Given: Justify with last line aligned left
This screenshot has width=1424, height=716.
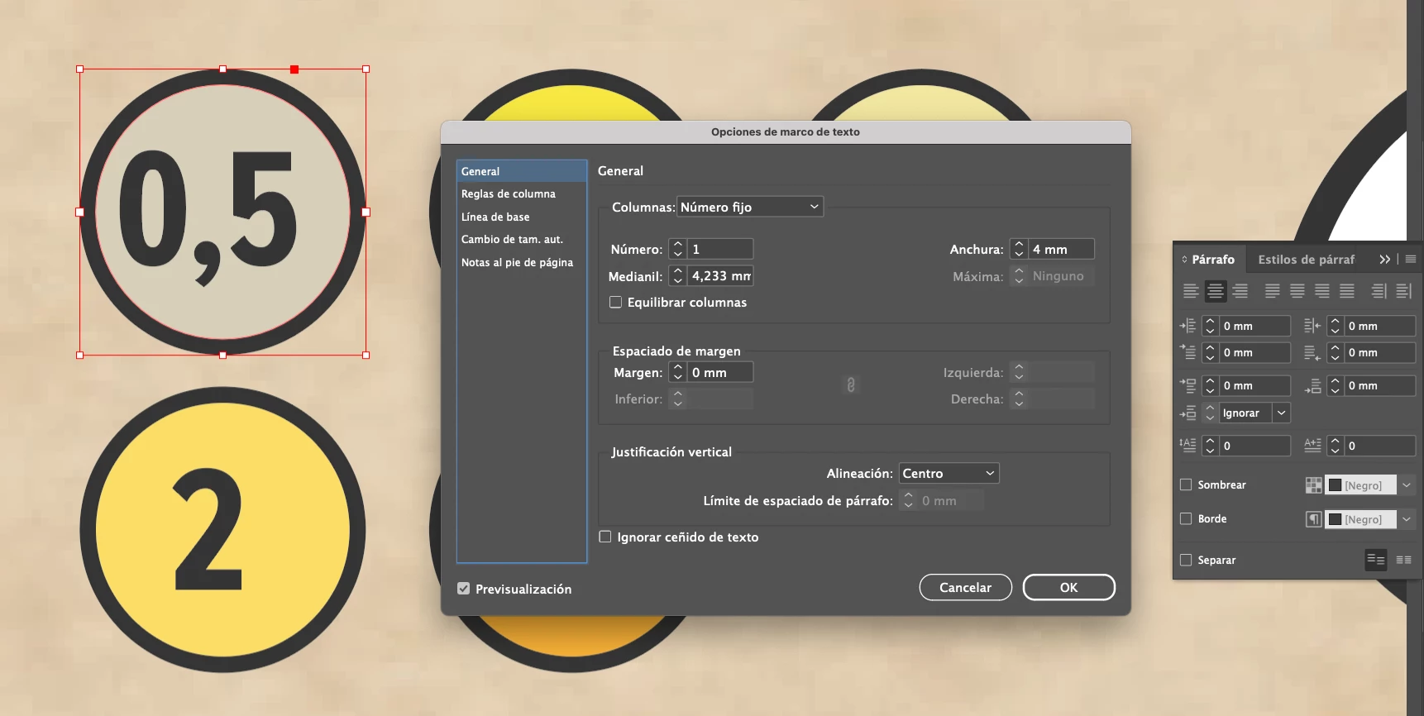Looking at the screenshot, I should (x=1273, y=291).
